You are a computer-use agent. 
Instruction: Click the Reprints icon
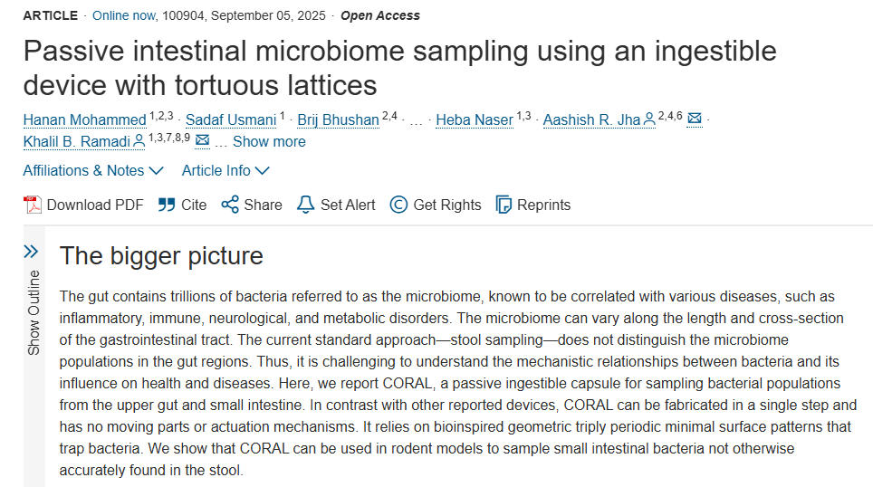click(504, 205)
